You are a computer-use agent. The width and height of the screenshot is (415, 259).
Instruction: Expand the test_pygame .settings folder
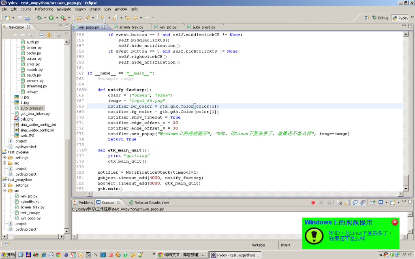click(x=4, y=157)
